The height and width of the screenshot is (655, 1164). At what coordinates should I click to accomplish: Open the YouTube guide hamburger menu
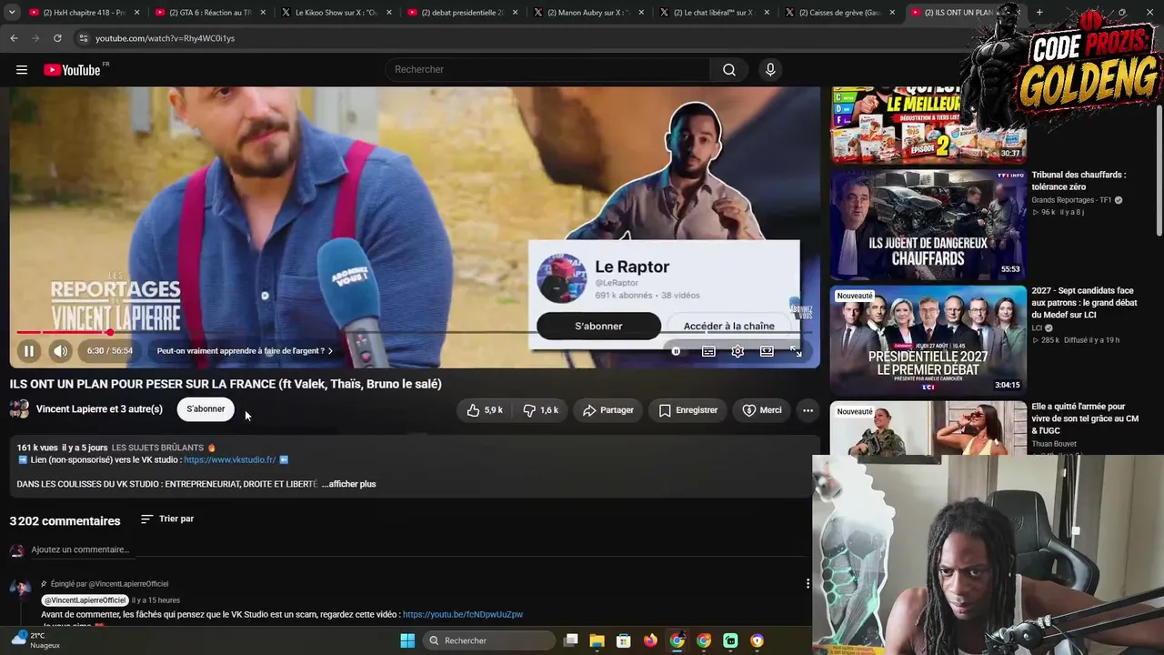click(x=22, y=70)
